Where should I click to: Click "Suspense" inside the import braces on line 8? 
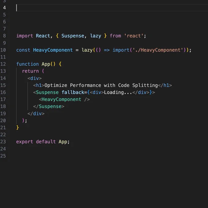point(73,36)
